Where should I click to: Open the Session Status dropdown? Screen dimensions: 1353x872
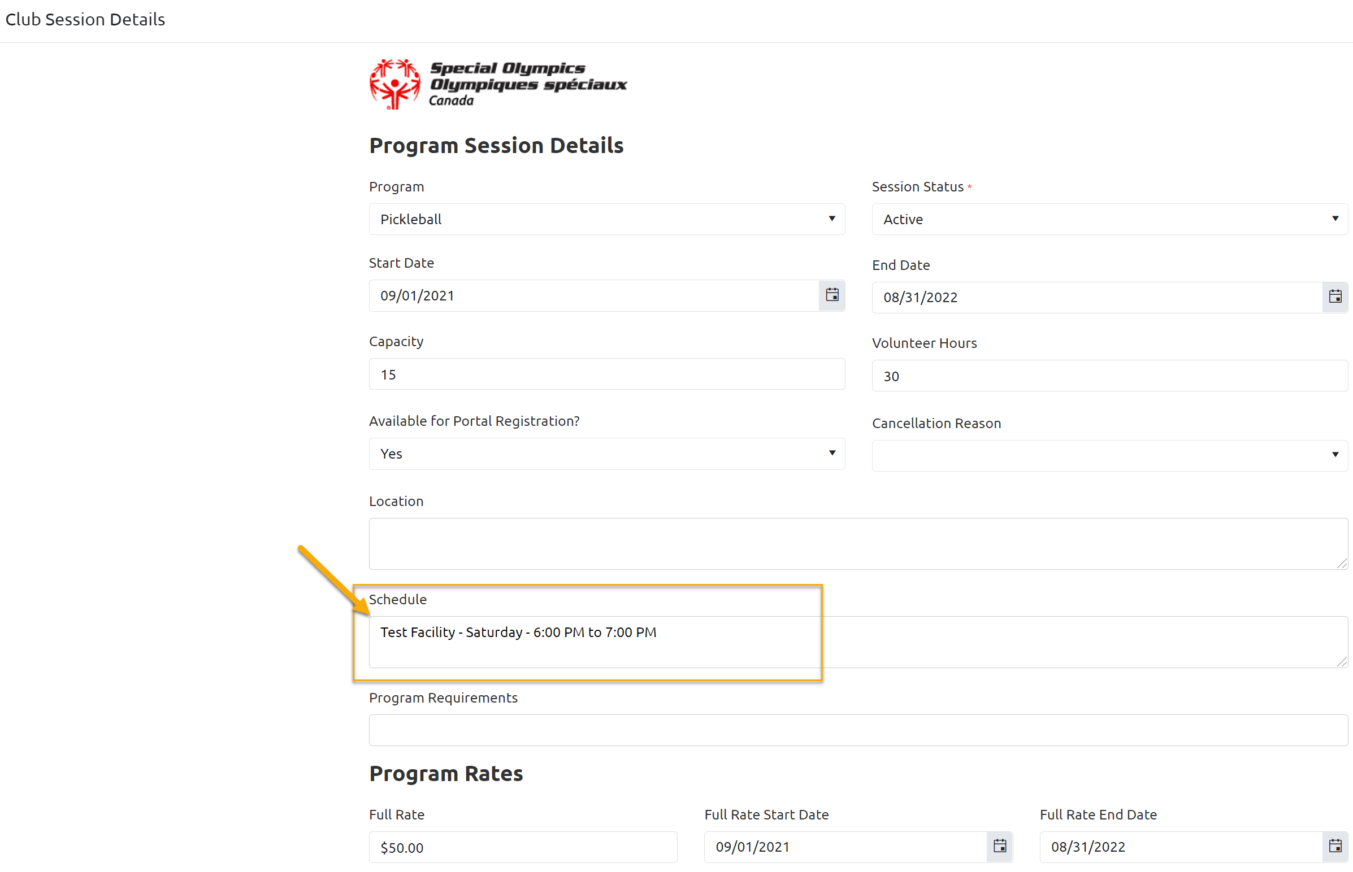[x=1109, y=219]
